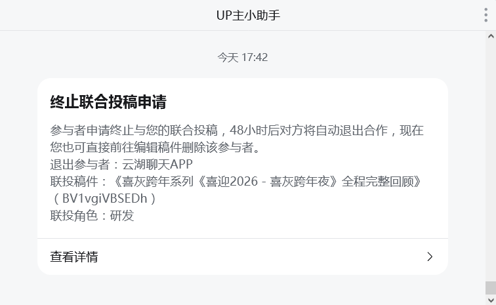This screenshot has height=305, width=496.
Task: Click the line starting with 您也可直接前往编辑稿件
Action: tap(155, 148)
